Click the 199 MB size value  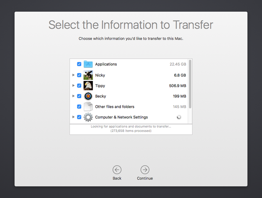pos(180,96)
